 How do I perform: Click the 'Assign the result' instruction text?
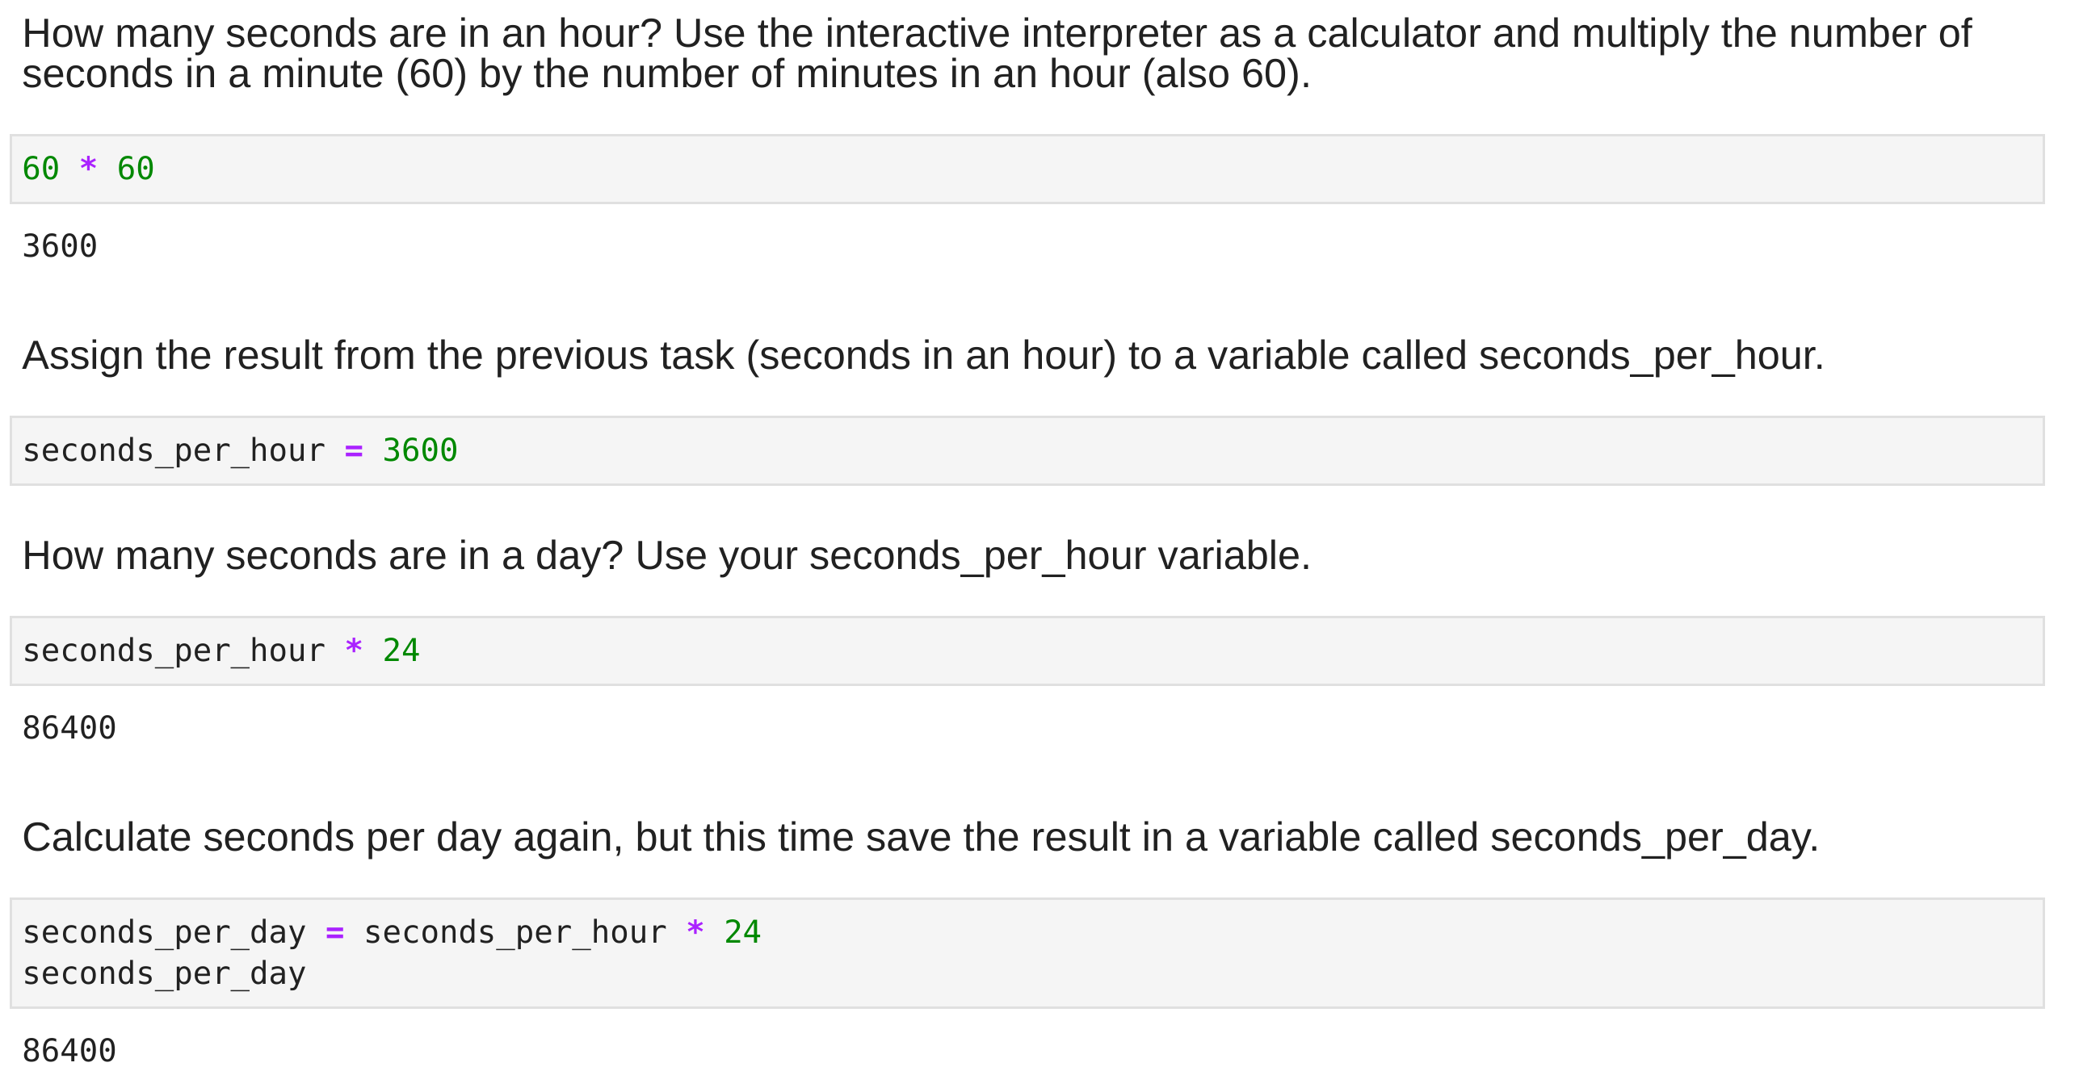pyautogui.click(x=921, y=355)
